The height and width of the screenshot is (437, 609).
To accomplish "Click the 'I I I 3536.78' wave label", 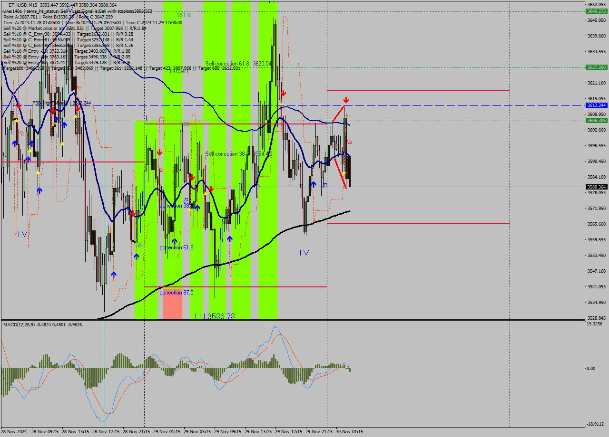I will point(215,316).
